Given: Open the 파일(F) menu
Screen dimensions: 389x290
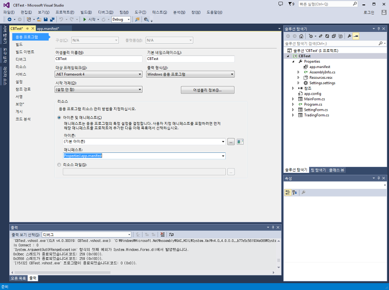Looking at the screenshot, I should [9, 12].
